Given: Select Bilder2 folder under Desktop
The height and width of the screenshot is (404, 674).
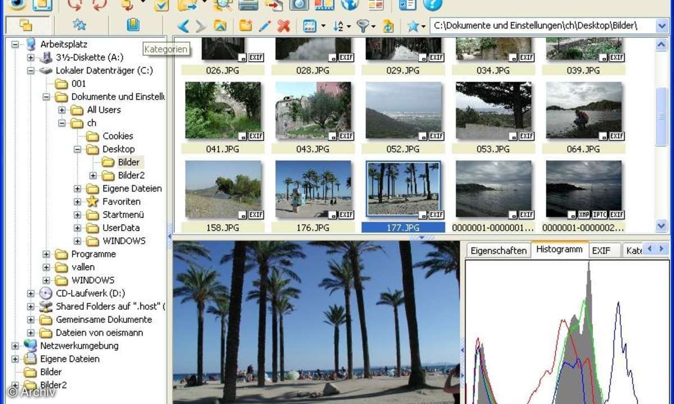Looking at the screenshot, I should (131, 175).
